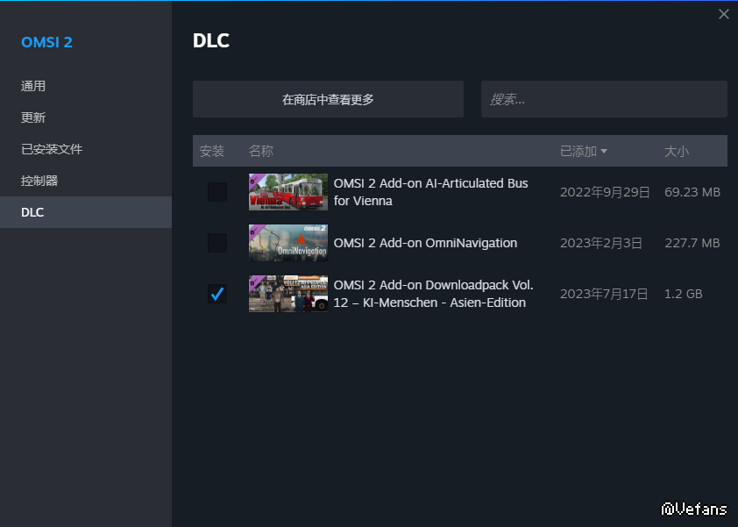Open the OmniNavigation DLC thumbnail

(288, 243)
